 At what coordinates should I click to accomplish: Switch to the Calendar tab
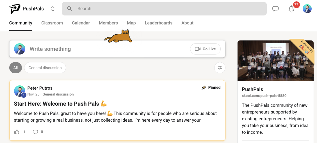pyautogui.click(x=81, y=23)
